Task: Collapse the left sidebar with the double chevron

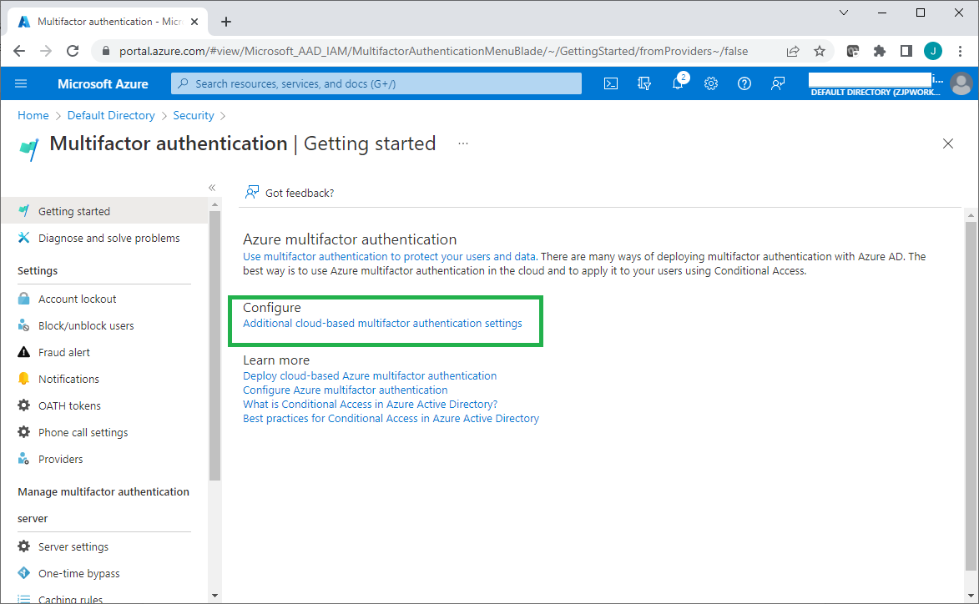Action: [212, 188]
